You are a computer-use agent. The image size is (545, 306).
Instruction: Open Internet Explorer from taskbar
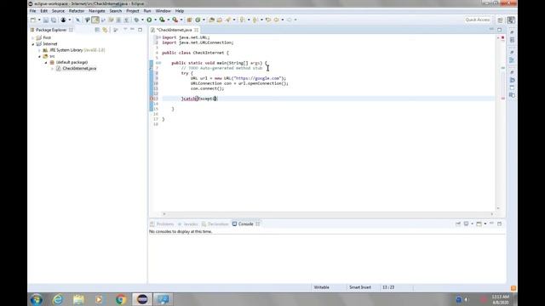point(58,299)
